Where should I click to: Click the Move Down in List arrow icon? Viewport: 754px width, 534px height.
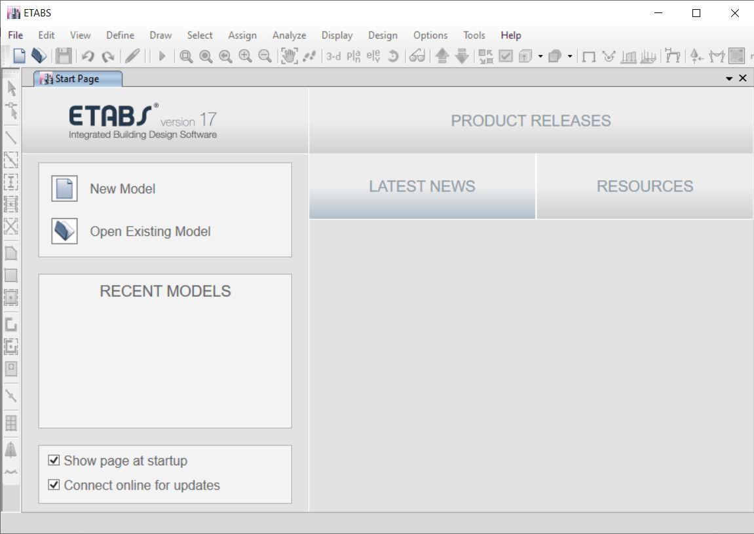(x=462, y=56)
